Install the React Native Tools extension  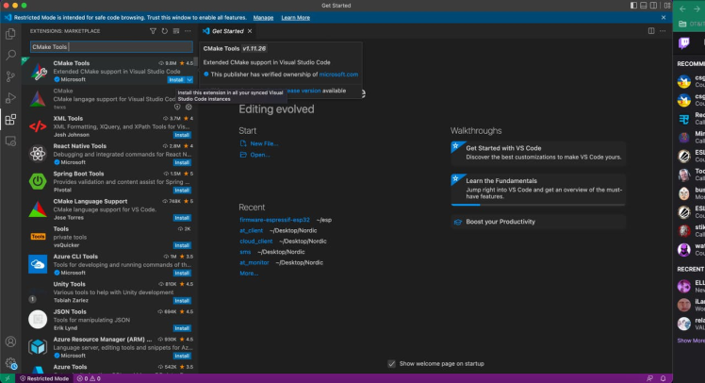click(x=182, y=162)
